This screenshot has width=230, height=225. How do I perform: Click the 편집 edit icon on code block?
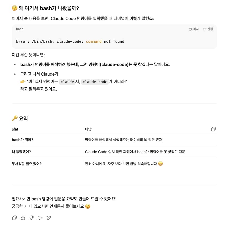pyautogui.click(x=208, y=29)
